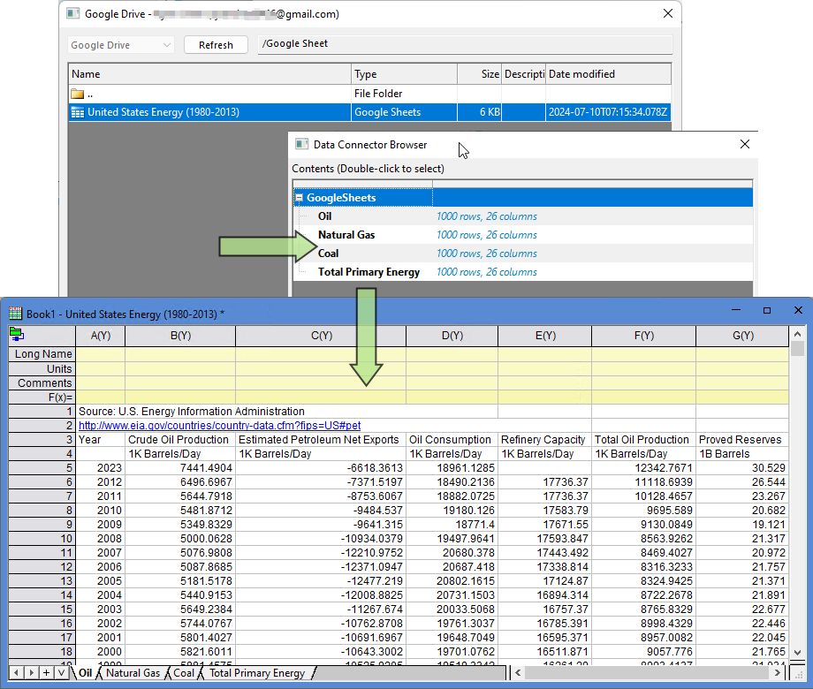The width and height of the screenshot is (813, 689).
Task: Click the down arrow of Book1's vertical scrollbar
Action: click(797, 653)
